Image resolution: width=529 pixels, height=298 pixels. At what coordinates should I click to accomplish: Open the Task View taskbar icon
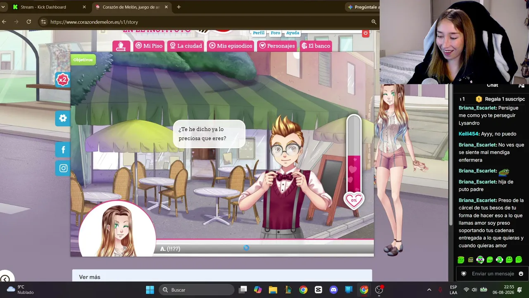243,290
